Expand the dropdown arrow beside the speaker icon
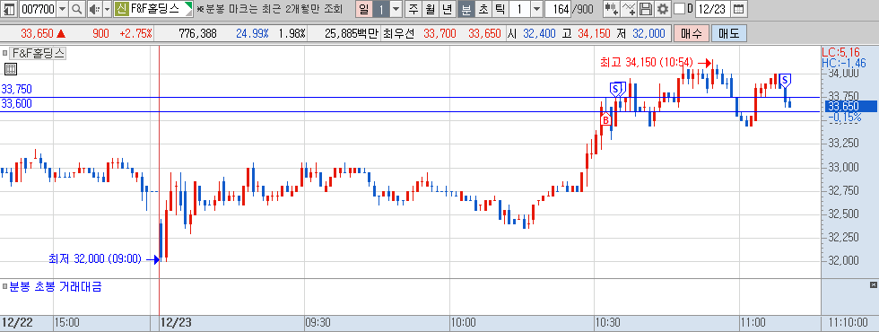879x332 pixels. [107, 9]
